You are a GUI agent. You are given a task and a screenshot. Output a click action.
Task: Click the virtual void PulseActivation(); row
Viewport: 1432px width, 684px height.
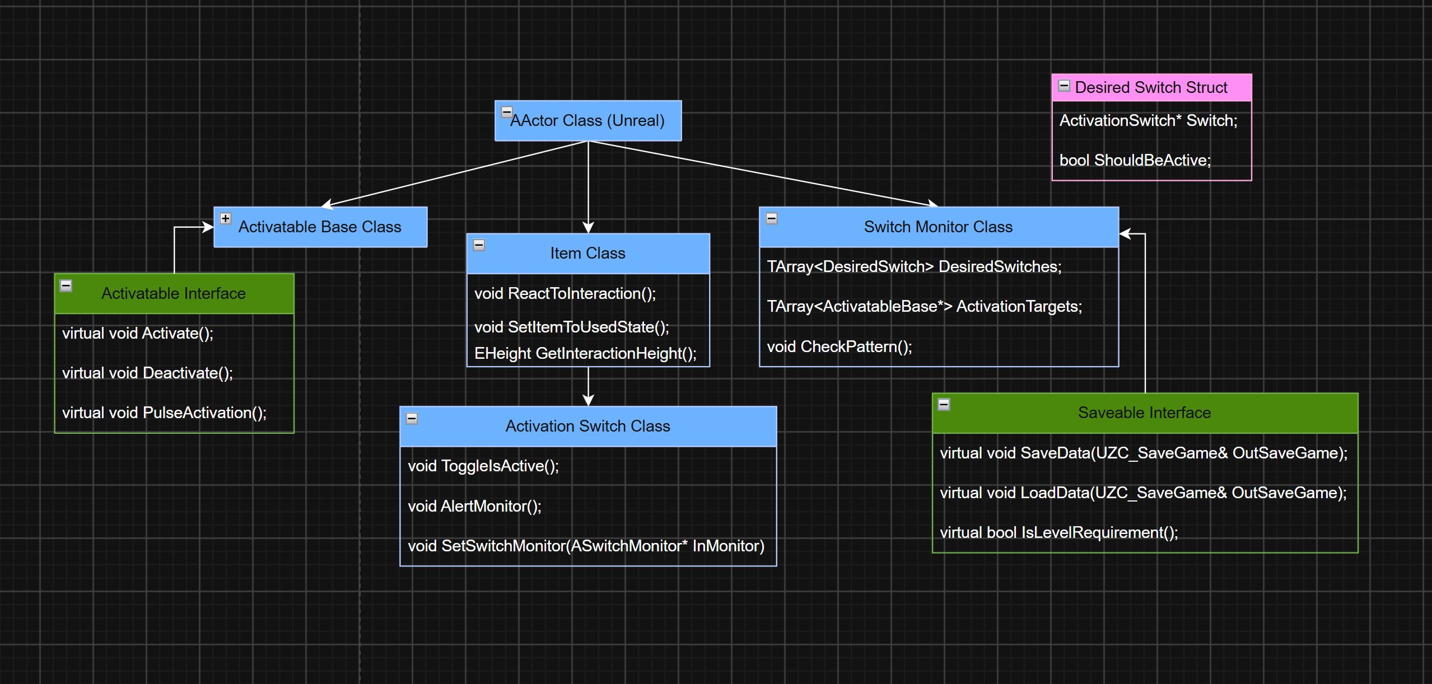(174, 413)
